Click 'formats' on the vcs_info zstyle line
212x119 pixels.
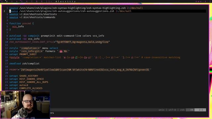tap(50, 51)
